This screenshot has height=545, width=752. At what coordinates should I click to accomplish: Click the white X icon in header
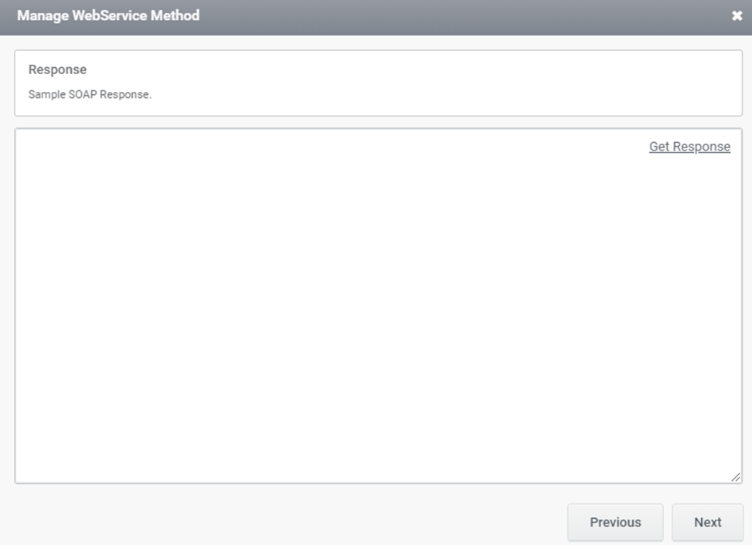(x=737, y=15)
